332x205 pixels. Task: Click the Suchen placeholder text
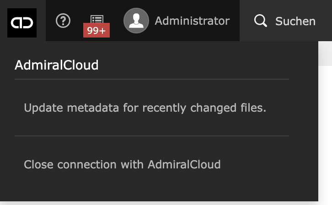tap(295, 21)
